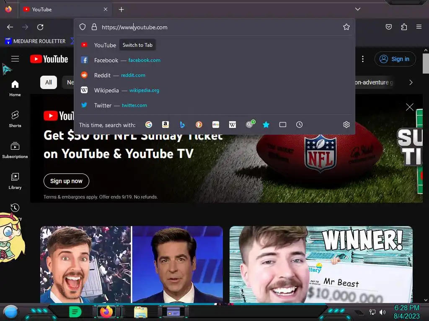Image resolution: width=429 pixels, height=321 pixels.
Task: Open MEDIAFIRE ROULETTER bookmark
Action: [35, 41]
